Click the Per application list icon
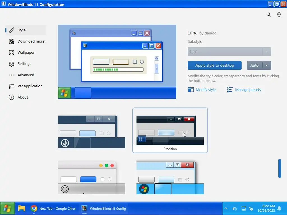The height and width of the screenshot is (215, 287). tap(11, 86)
